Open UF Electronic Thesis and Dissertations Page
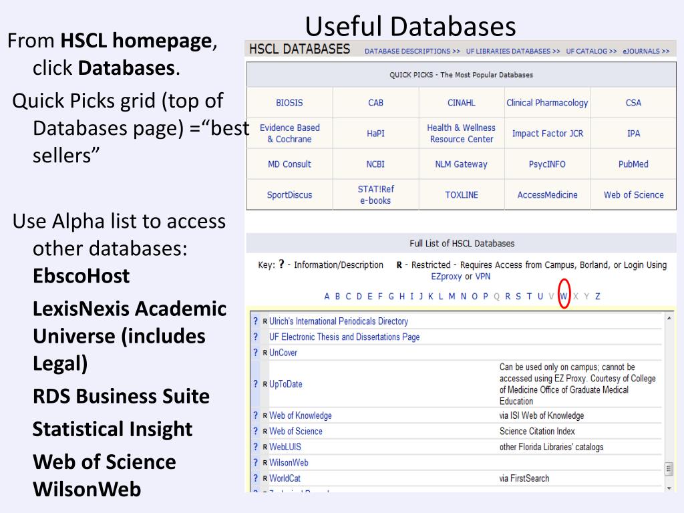 point(344,337)
